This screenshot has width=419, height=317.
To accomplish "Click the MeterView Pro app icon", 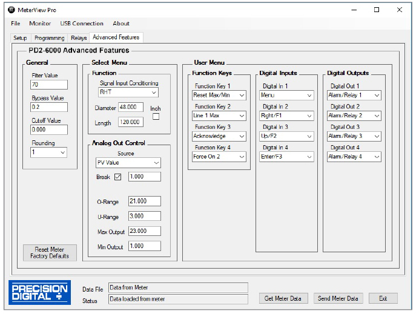I will [x=12, y=10].
